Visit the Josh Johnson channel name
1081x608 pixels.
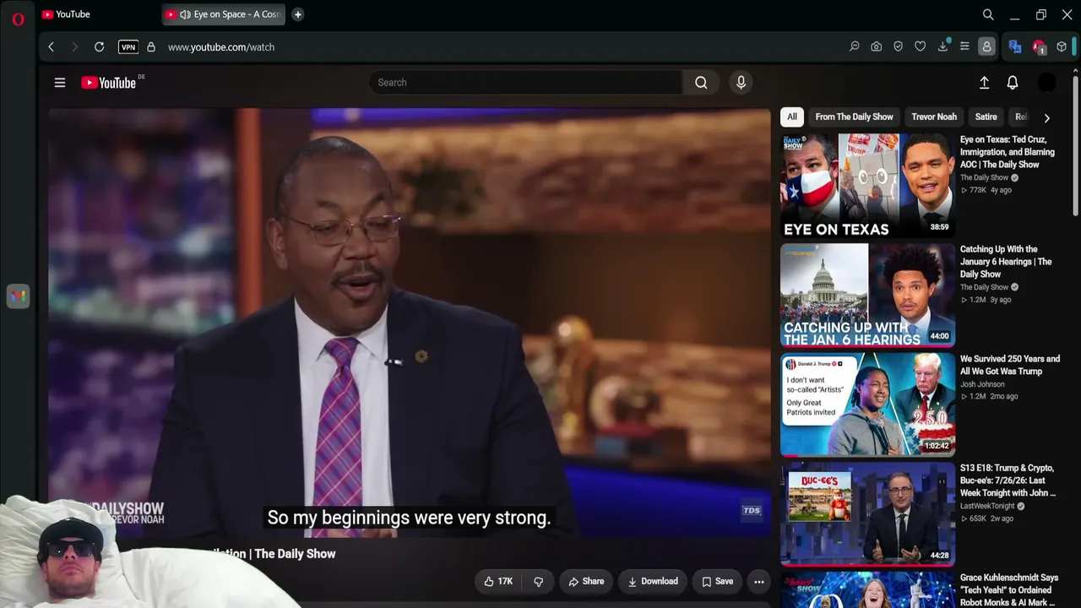click(982, 384)
